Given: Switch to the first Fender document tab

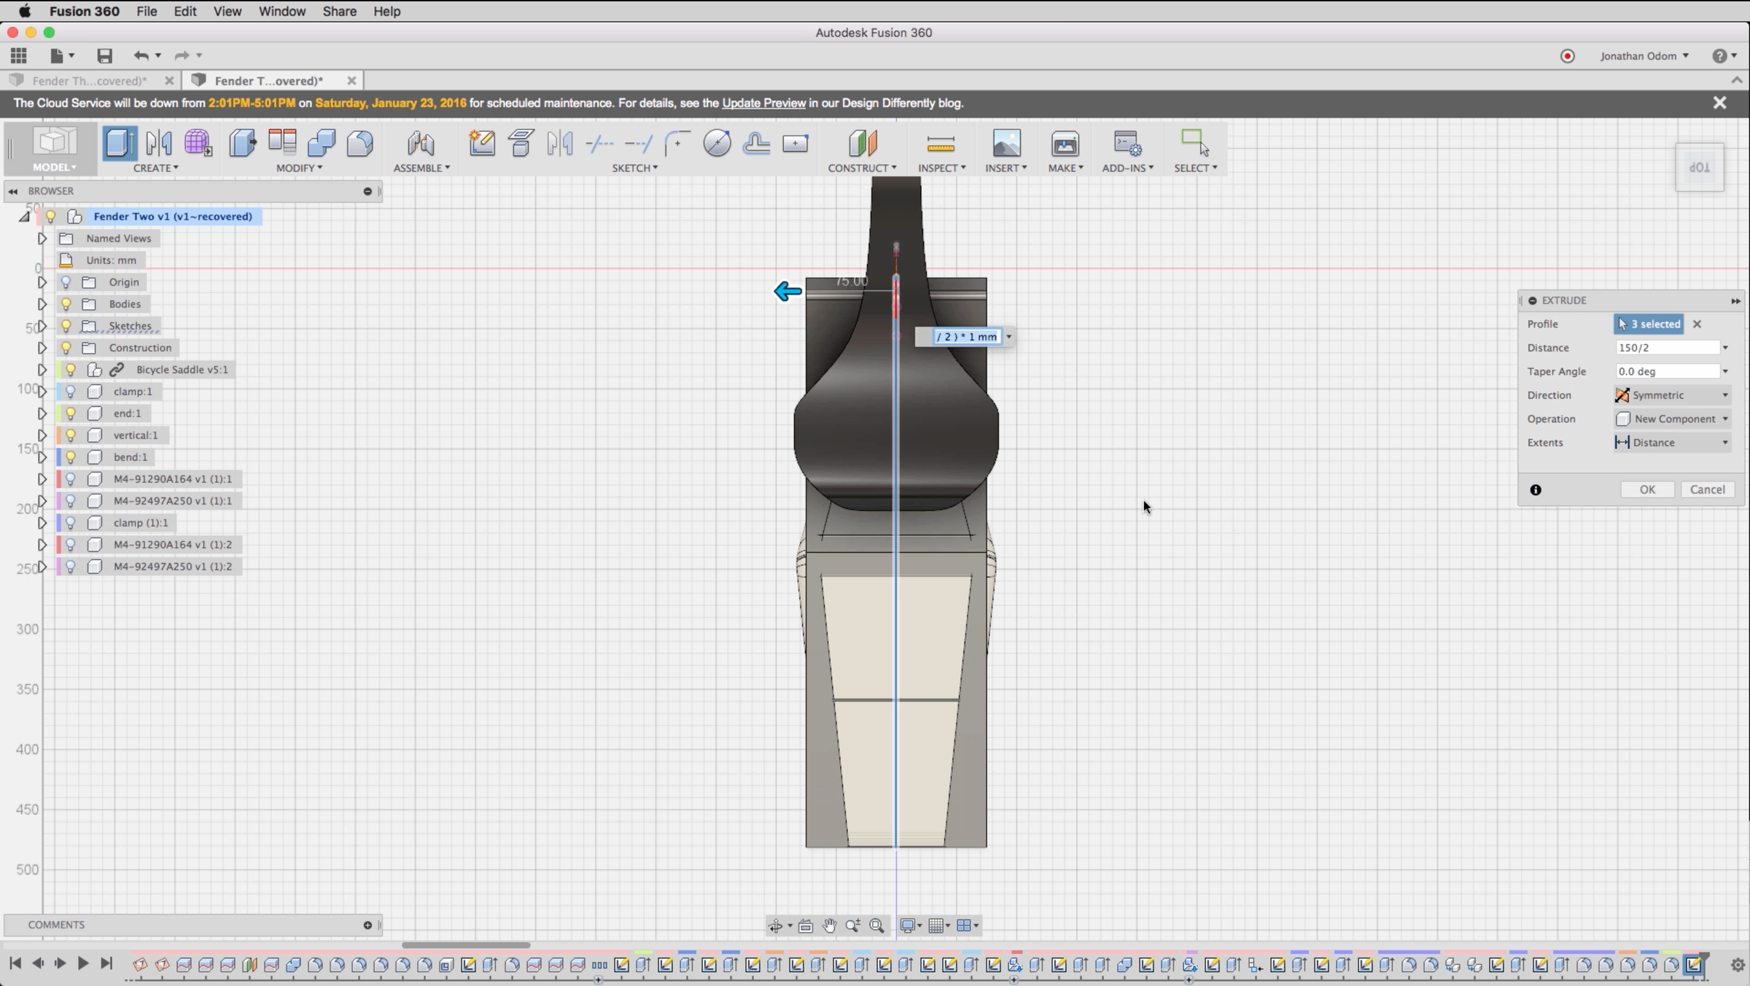Looking at the screenshot, I should [89, 80].
